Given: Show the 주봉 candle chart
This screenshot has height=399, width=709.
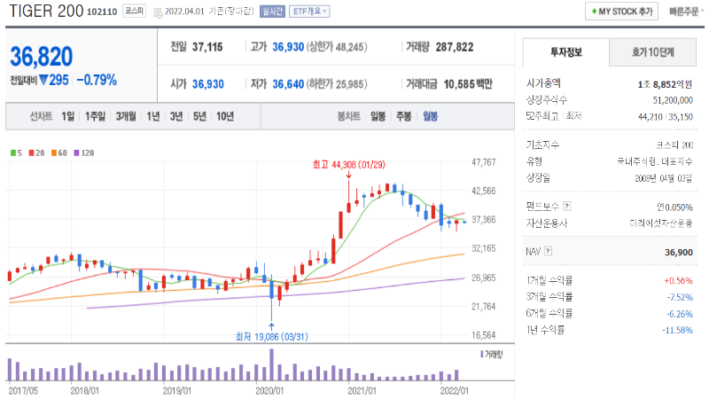Looking at the screenshot, I should 404,117.
